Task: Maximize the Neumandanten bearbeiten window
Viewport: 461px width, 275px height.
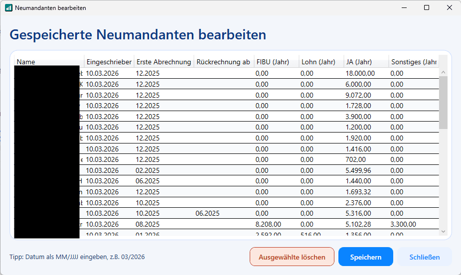Action: coord(427,7)
